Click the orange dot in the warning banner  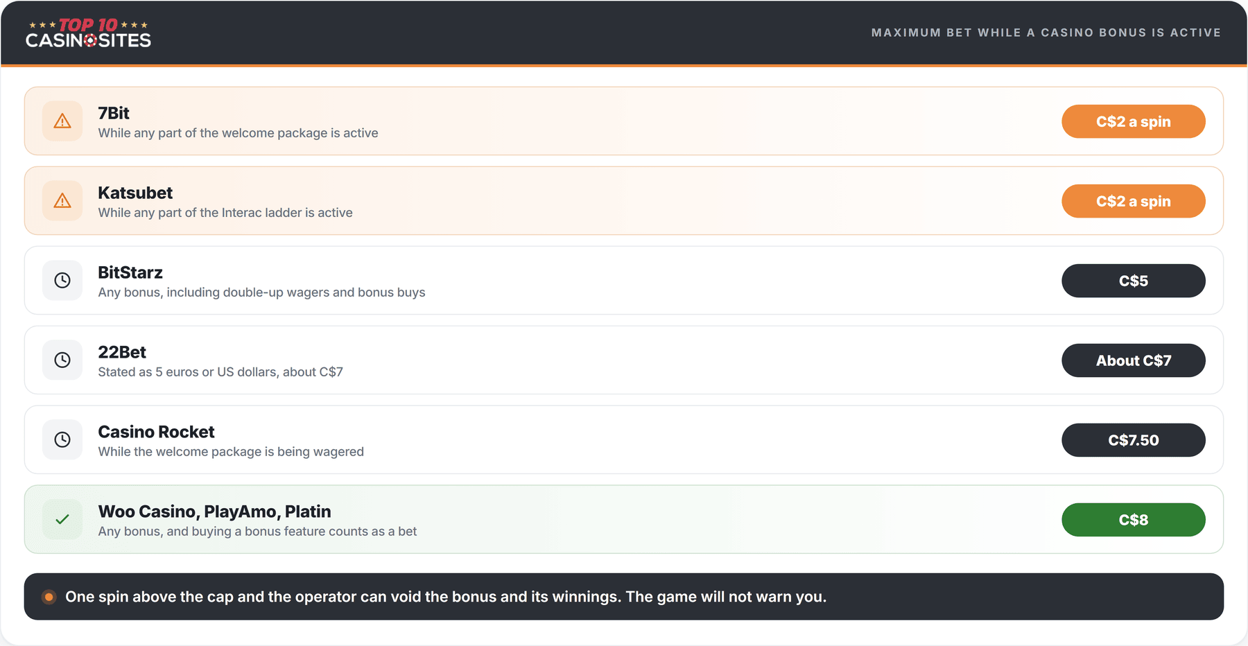pyautogui.click(x=49, y=597)
